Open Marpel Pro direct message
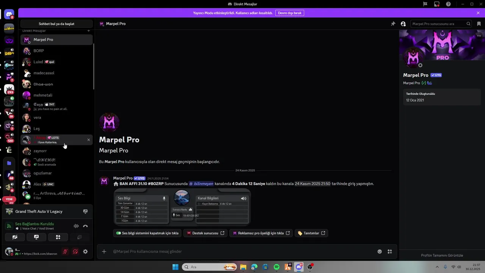The height and width of the screenshot is (273, 485). pyautogui.click(x=56, y=39)
